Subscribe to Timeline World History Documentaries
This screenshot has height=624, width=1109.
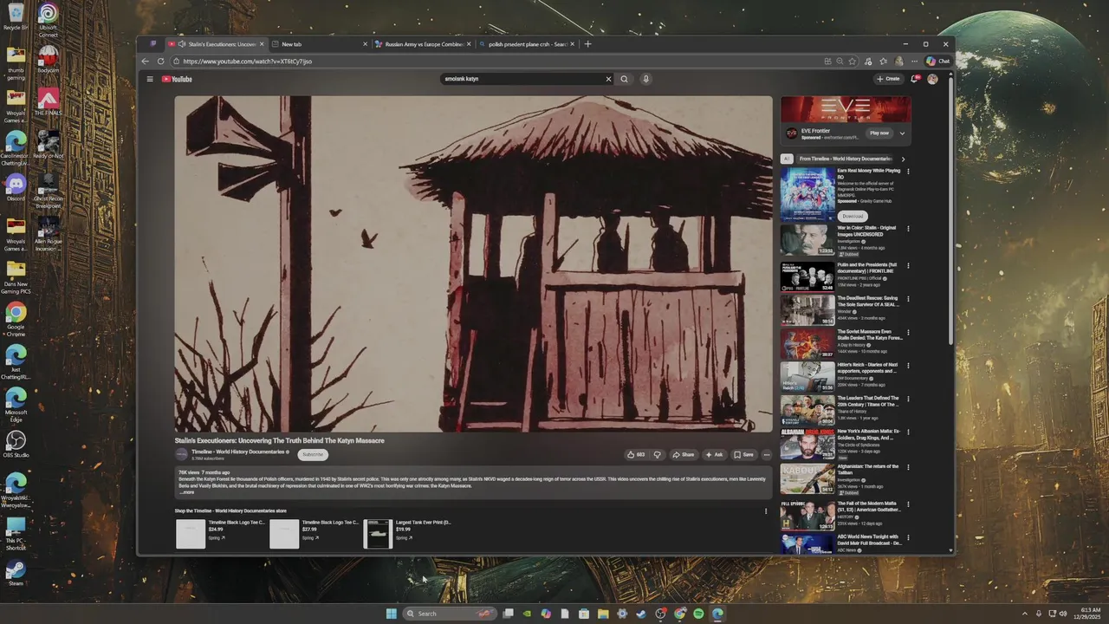tap(313, 454)
